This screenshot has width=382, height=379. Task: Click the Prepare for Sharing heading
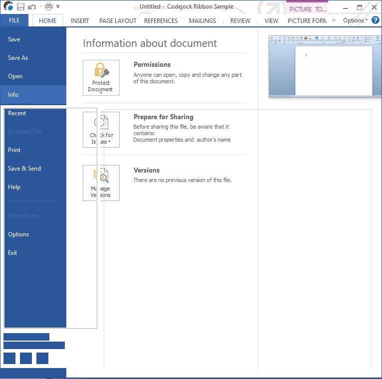[x=164, y=117]
